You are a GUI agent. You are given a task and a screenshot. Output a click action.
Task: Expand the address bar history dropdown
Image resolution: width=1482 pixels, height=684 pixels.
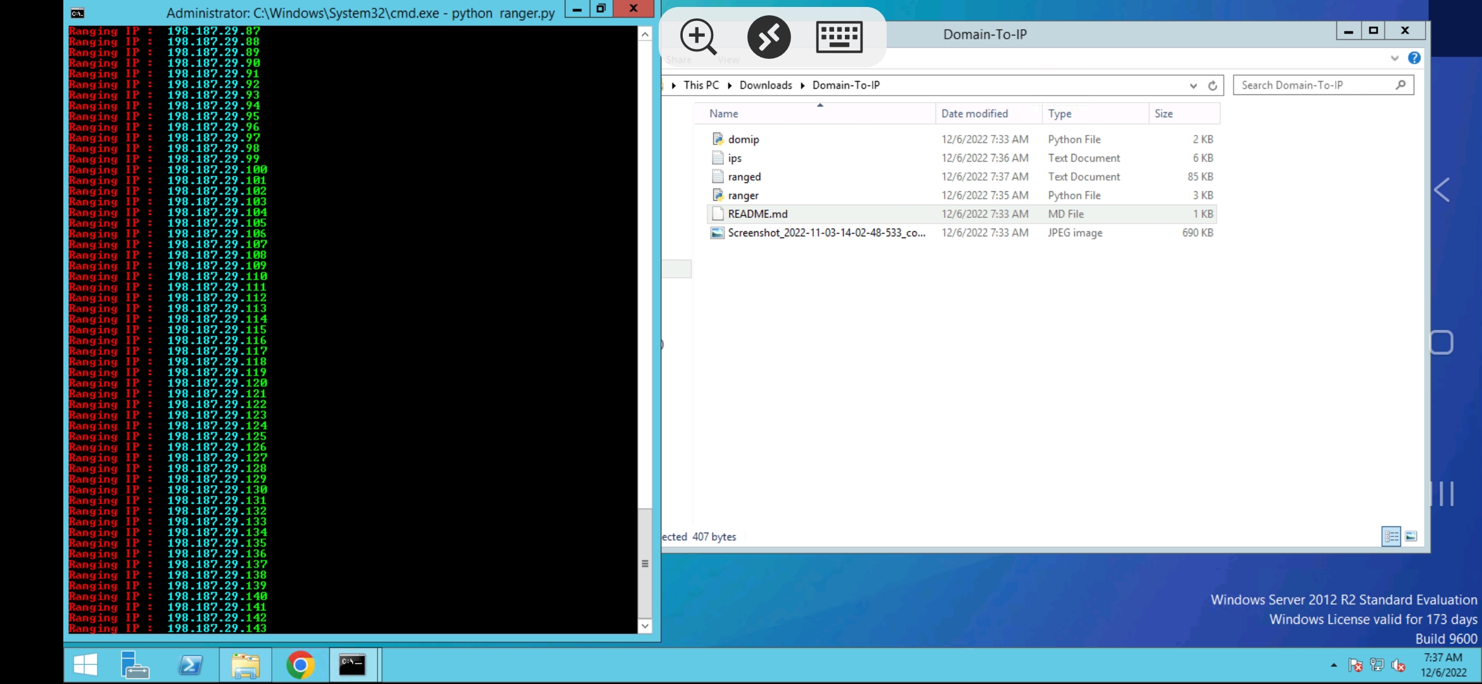point(1193,85)
